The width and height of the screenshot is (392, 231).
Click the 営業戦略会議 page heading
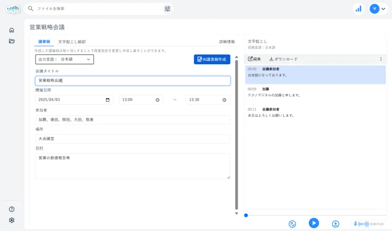click(x=47, y=27)
